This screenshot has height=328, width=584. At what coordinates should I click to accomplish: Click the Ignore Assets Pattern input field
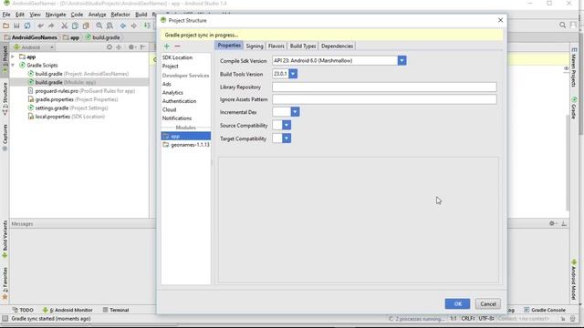click(384, 99)
